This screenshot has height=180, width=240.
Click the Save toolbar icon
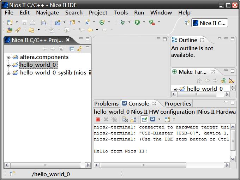coord(24,22)
